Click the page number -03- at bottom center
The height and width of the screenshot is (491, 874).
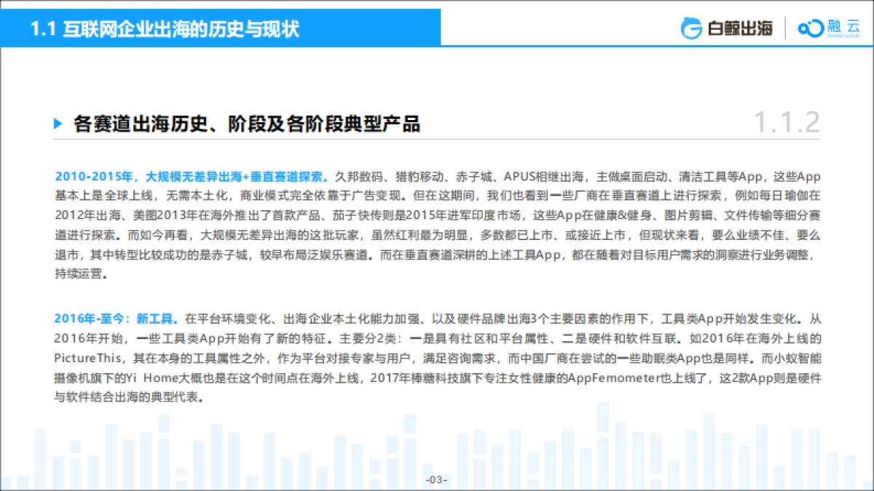[x=437, y=478]
